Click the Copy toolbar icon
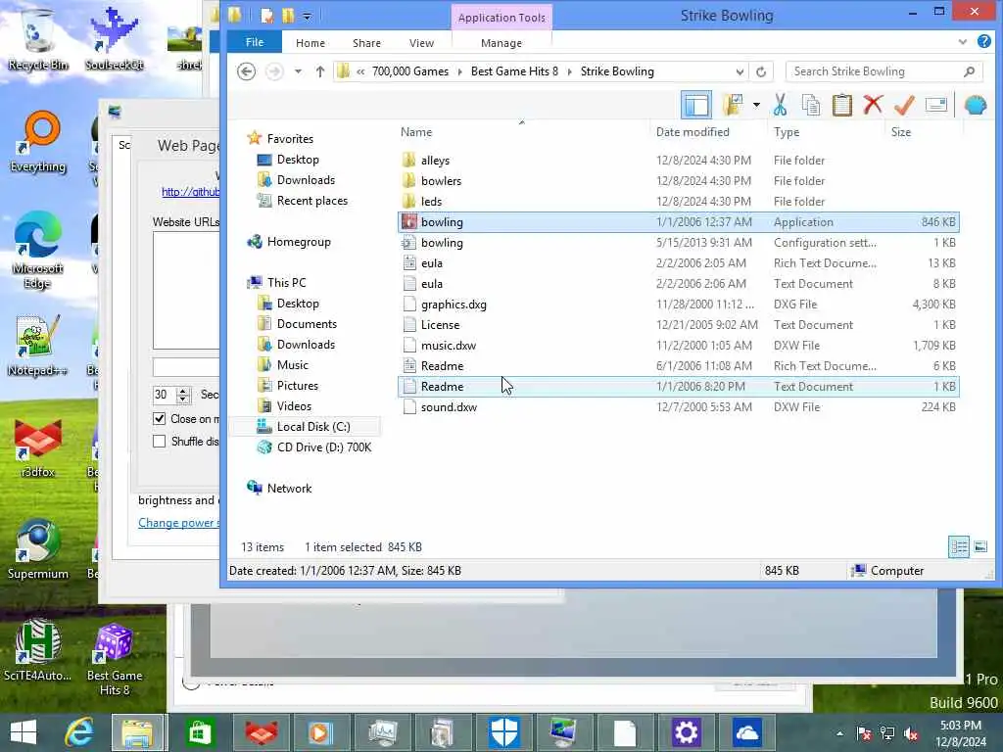The width and height of the screenshot is (1003, 752). pyautogui.click(x=810, y=105)
